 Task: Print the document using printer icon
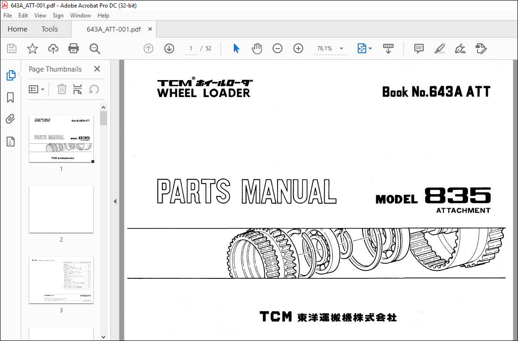click(x=74, y=49)
